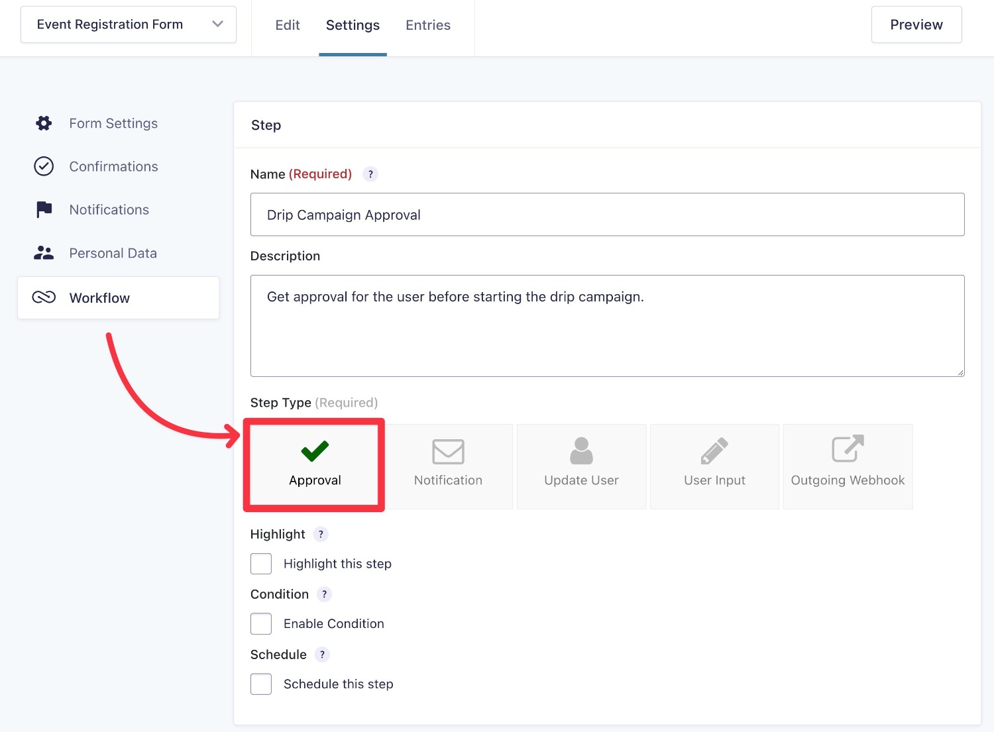Open the Entries tab
994x732 pixels.
(428, 25)
